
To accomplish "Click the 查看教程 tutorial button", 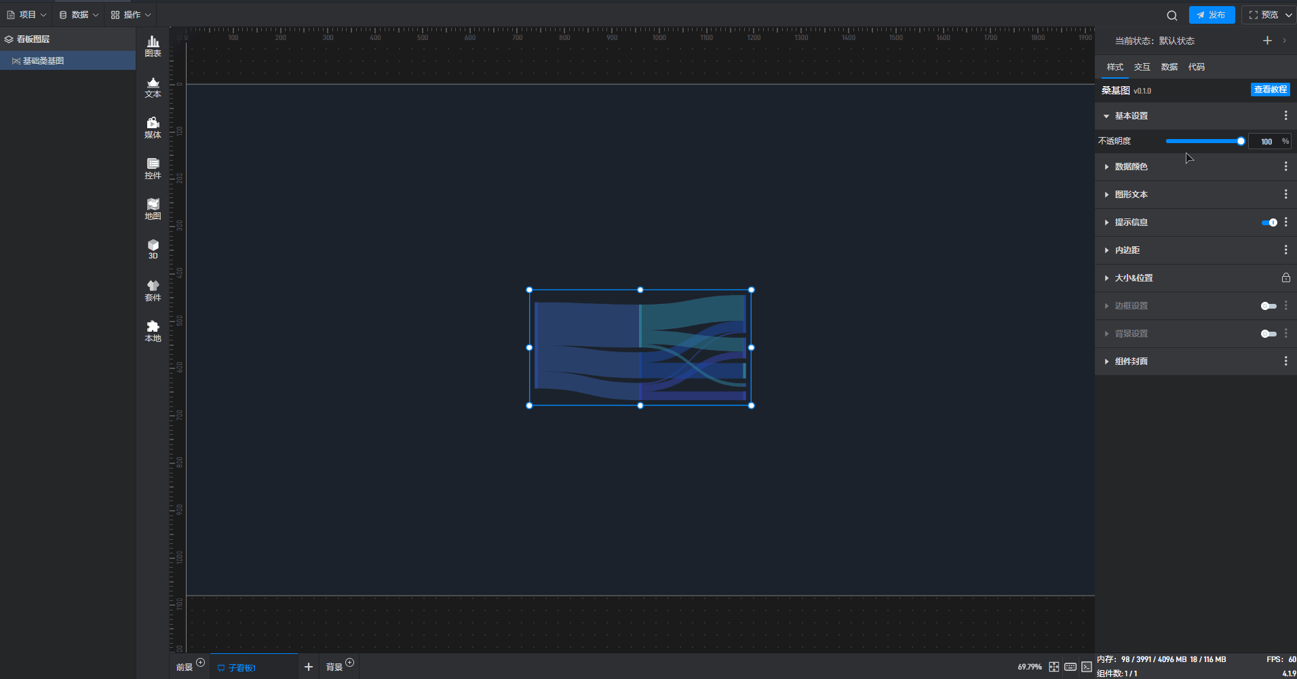I will pyautogui.click(x=1270, y=90).
